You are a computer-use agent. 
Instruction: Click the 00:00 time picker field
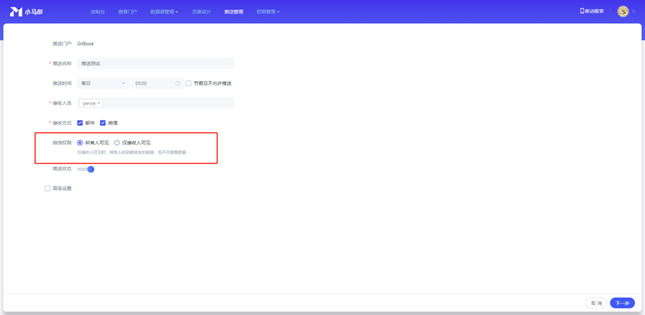[x=158, y=83]
